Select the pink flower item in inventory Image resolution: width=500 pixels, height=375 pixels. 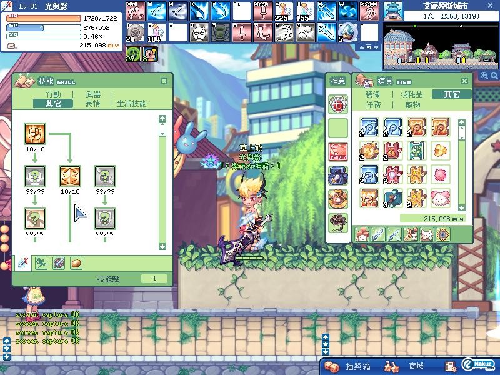click(441, 174)
